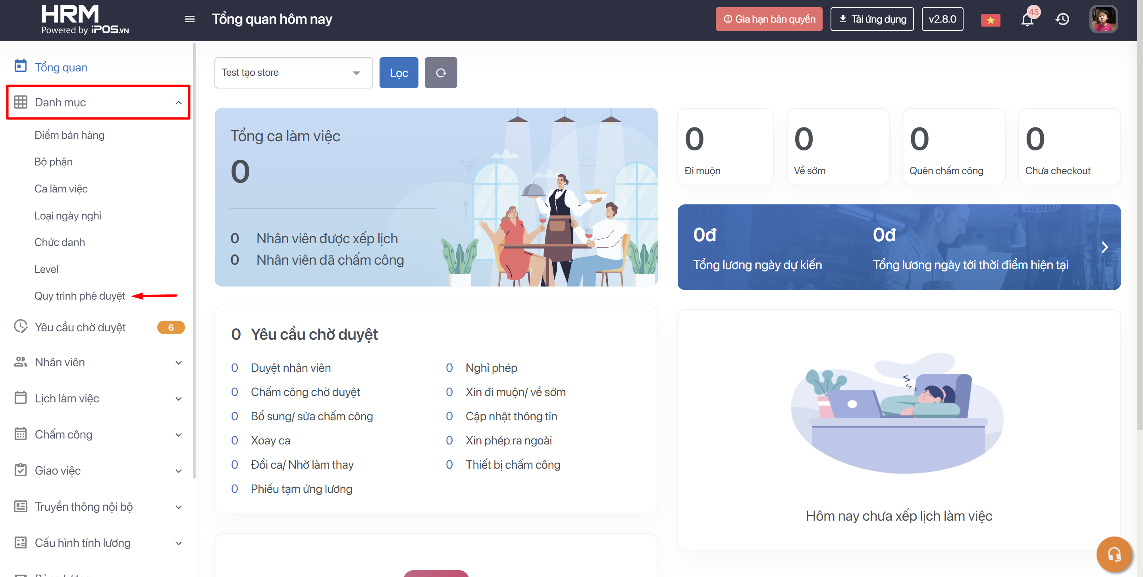Click the refresh icon button
This screenshot has width=1143, height=577.
click(441, 73)
